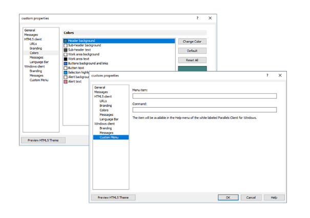Select Messages under Windows client, front window
Viewport: 310px width, 218px height.
click(x=107, y=133)
